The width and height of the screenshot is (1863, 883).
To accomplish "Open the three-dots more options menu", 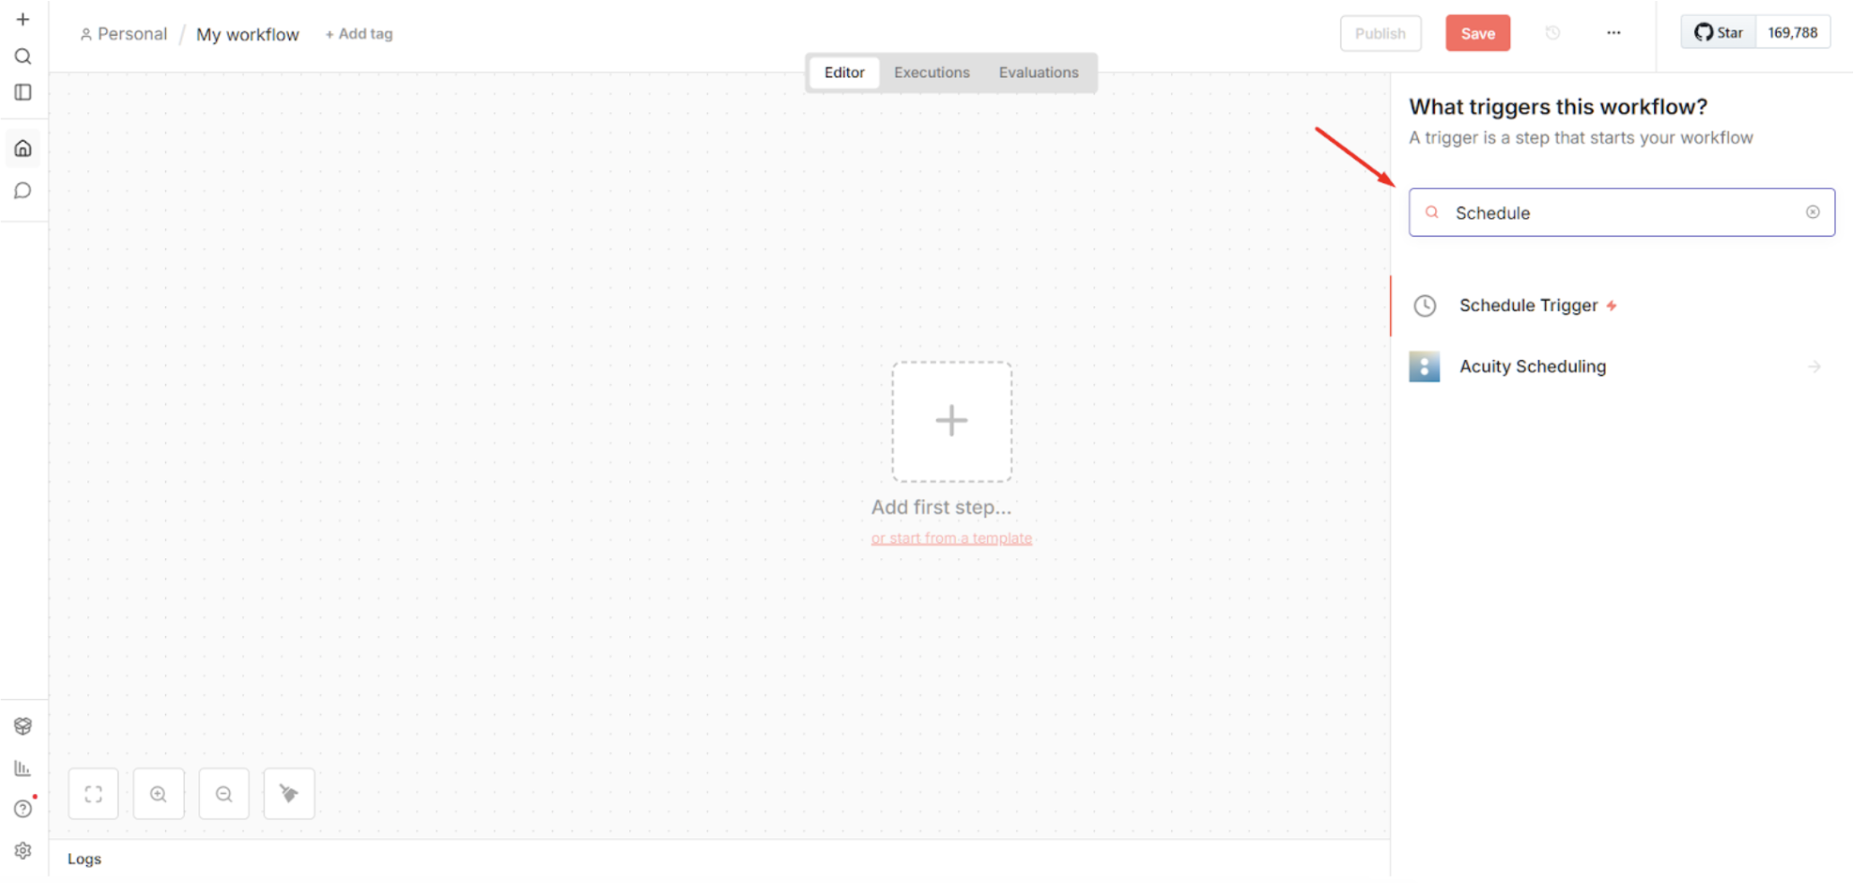I will [1614, 33].
